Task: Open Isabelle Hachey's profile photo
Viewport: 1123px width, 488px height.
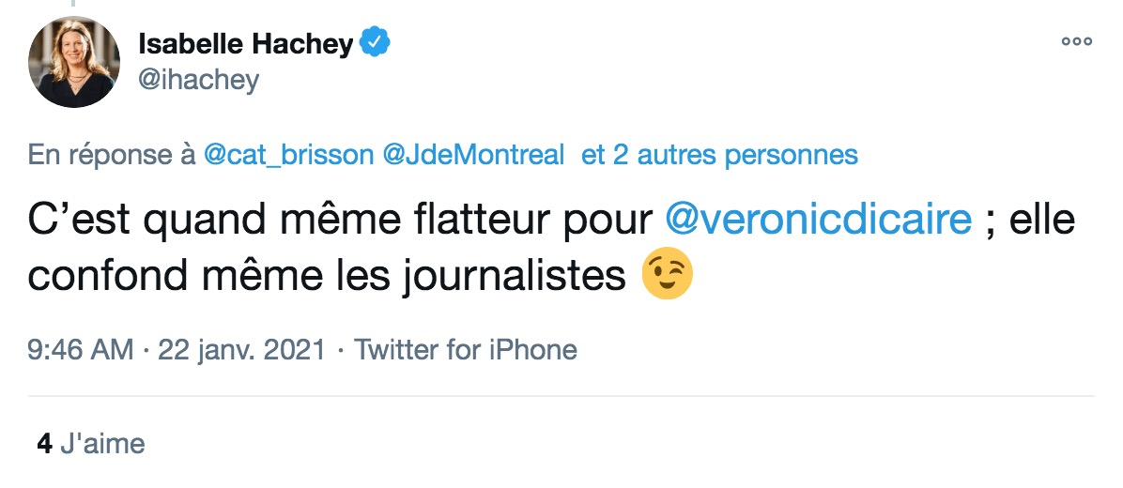Action: [x=74, y=62]
